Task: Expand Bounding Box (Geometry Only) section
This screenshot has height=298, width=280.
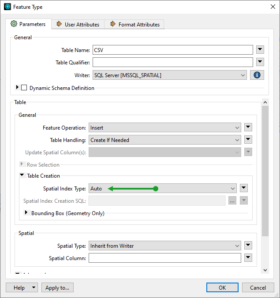Action: pos(26,213)
